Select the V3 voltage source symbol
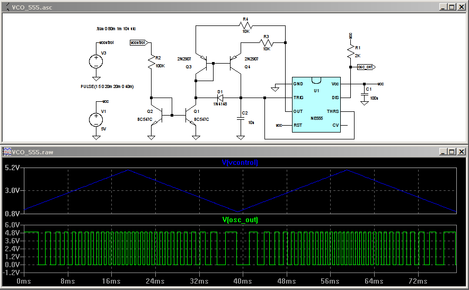This screenshot has height=290, width=469. 96,61
